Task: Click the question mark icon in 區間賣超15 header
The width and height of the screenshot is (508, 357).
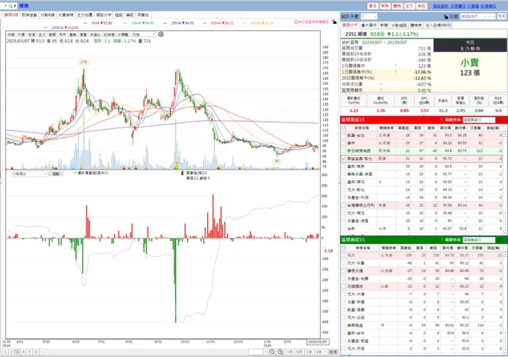Action: (x=441, y=240)
